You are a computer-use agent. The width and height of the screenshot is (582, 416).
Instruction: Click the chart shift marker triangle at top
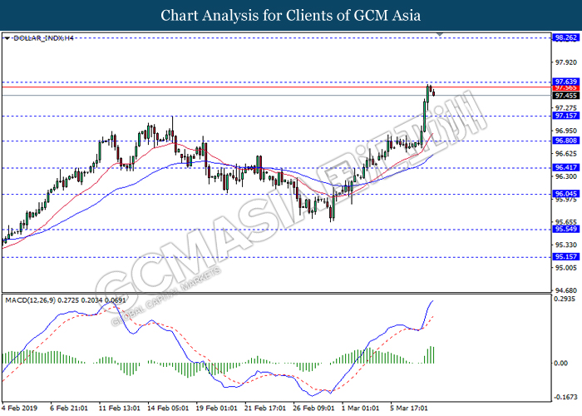[x=440, y=34]
